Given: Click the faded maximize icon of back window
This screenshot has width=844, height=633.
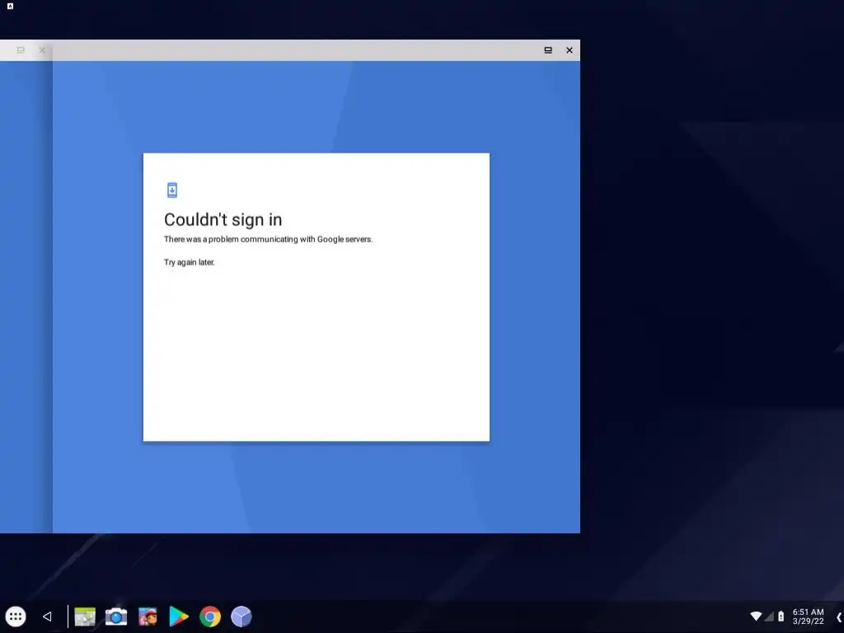Looking at the screenshot, I should [21, 50].
